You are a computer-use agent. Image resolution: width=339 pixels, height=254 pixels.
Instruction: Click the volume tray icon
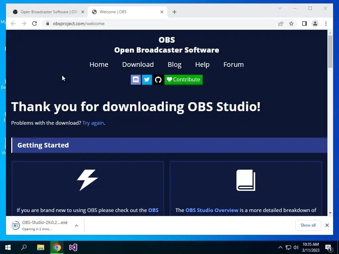pyautogui.click(x=296, y=247)
